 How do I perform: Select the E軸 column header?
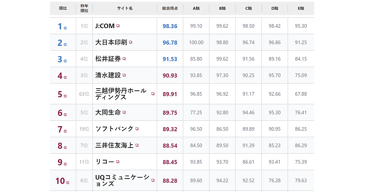pos(301,8)
